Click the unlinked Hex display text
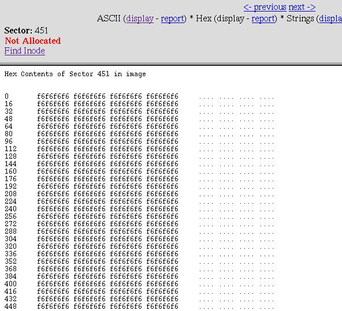 tap(231, 18)
